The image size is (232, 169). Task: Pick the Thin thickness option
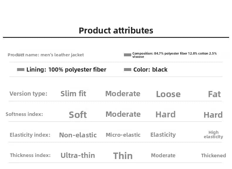pyautogui.click(x=123, y=156)
